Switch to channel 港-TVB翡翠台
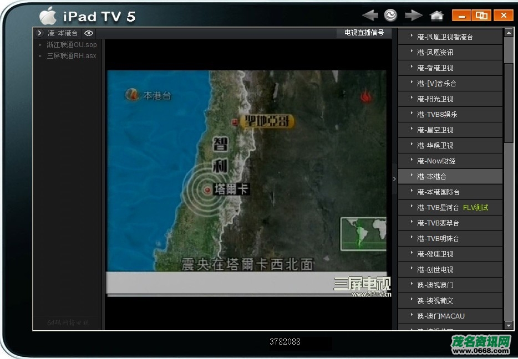The width and height of the screenshot is (518, 359). tap(438, 223)
